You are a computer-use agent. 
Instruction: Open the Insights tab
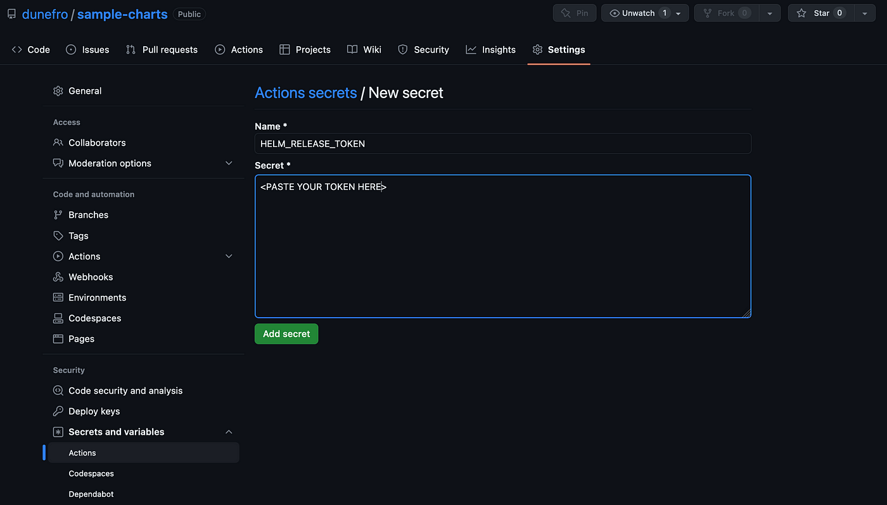tap(491, 49)
